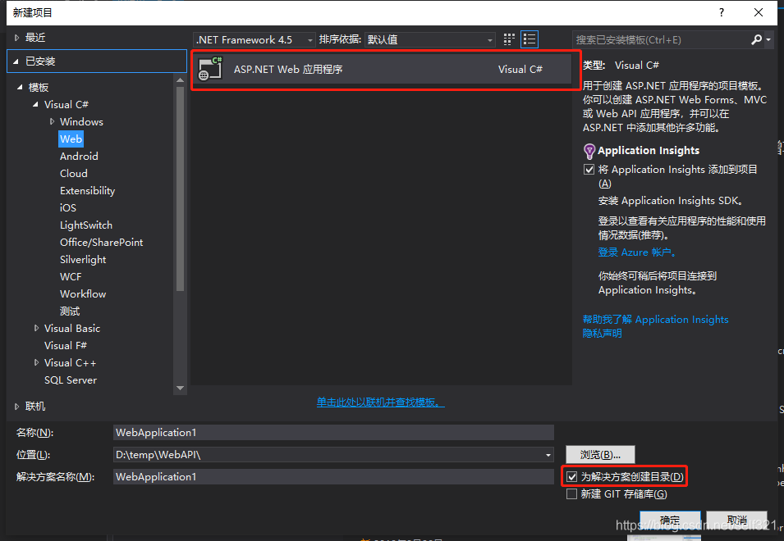The width and height of the screenshot is (784, 541).
Task: Click the 解决方案名称 input field
Action: point(333,476)
